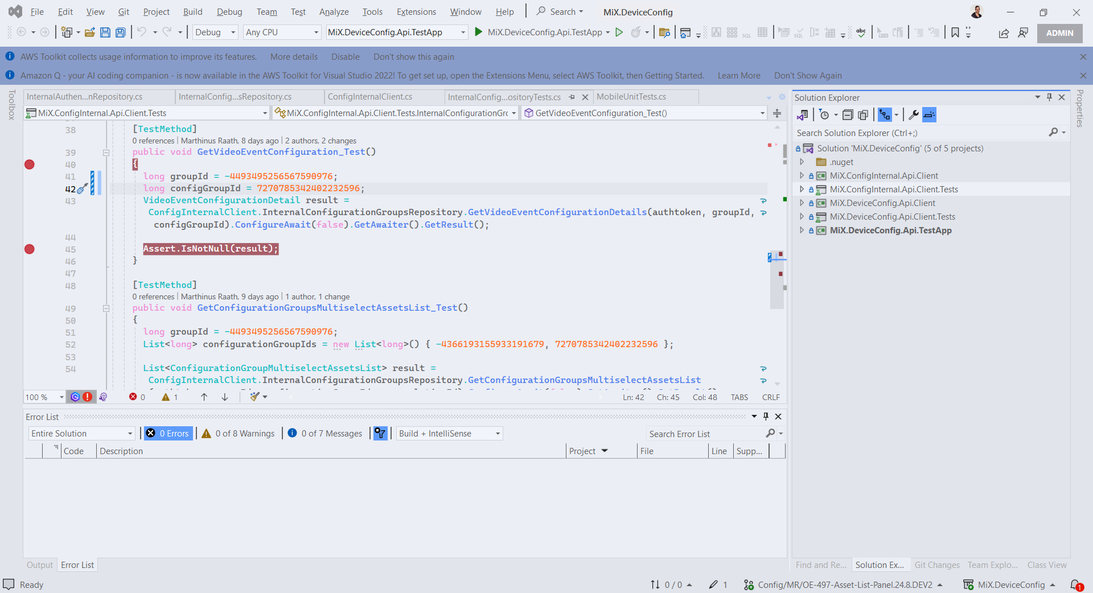Viewport: 1093px width, 593px height.
Task: Expand the MiX.DeviceConfig.Api.Client project node
Action: point(802,203)
